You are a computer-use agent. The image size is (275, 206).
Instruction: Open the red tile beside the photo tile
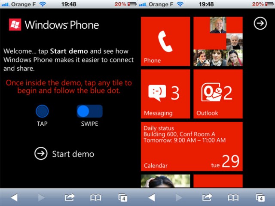click(218, 181)
